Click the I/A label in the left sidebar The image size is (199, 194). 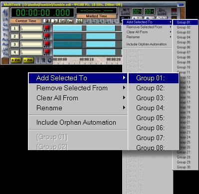(x=5, y=19)
